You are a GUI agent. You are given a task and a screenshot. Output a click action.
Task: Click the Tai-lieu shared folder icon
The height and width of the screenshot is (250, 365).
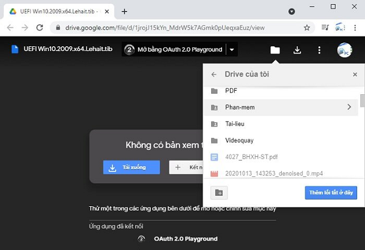click(214, 124)
